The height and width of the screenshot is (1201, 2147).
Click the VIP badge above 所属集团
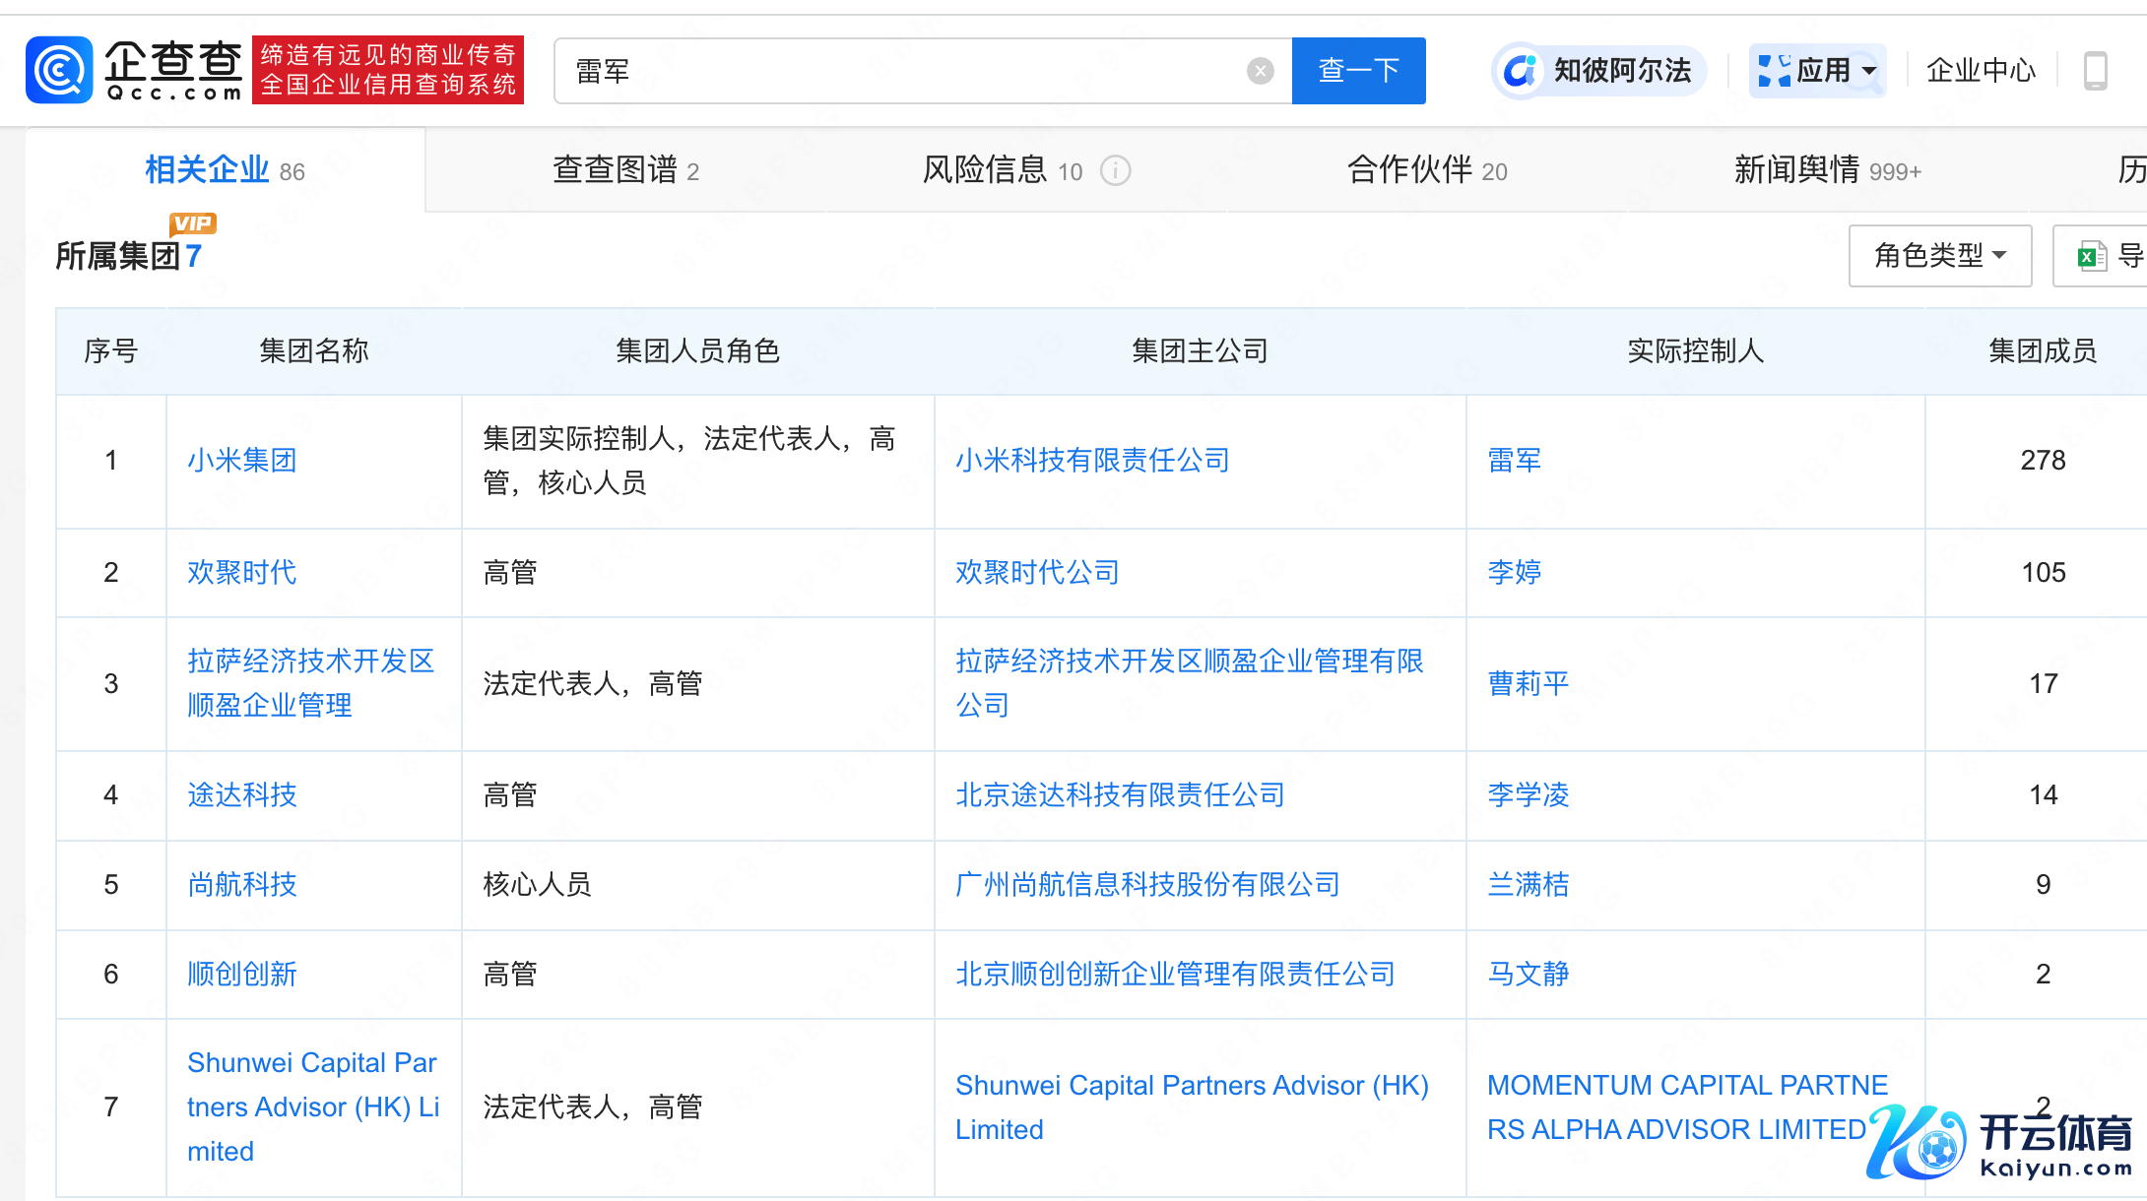click(x=192, y=223)
